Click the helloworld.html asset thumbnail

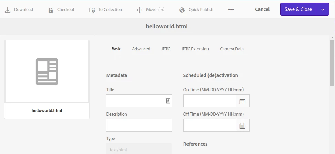[47, 72]
